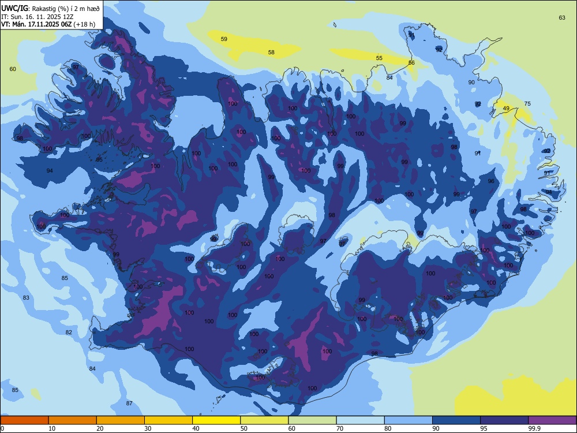Click the '40' legend tick label
This screenshot has height=433, width=577.
point(196,428)
